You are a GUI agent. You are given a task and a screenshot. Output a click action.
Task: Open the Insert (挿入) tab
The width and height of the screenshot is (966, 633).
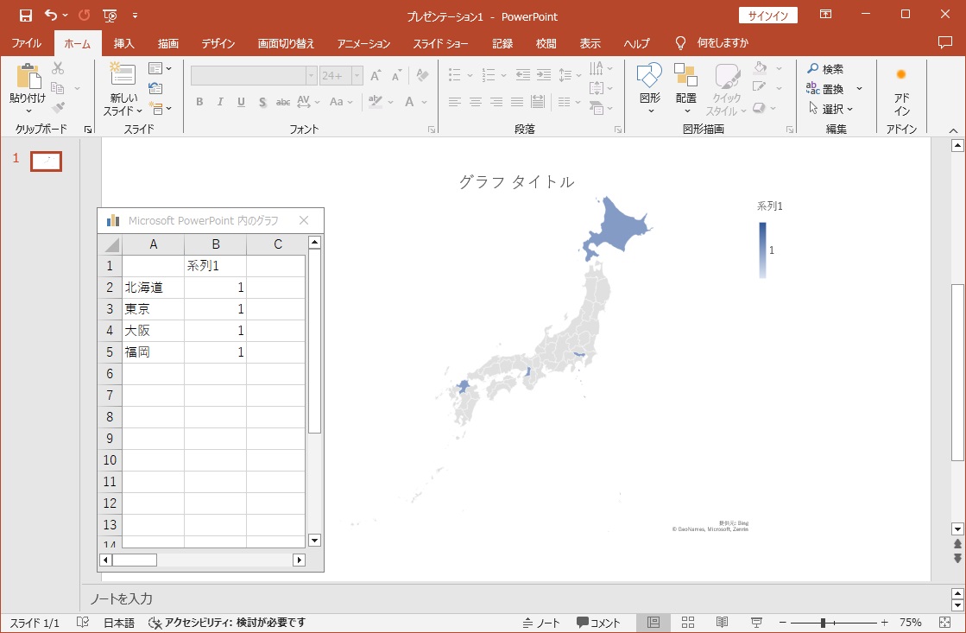[x=124, y=43]
